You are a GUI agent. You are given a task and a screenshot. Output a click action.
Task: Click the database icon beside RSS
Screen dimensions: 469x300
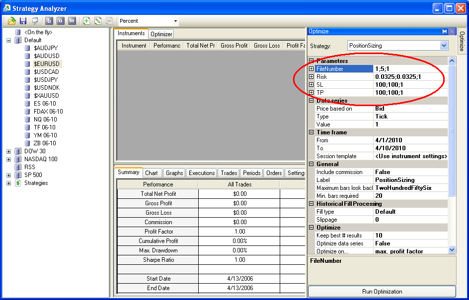[18, 167]
